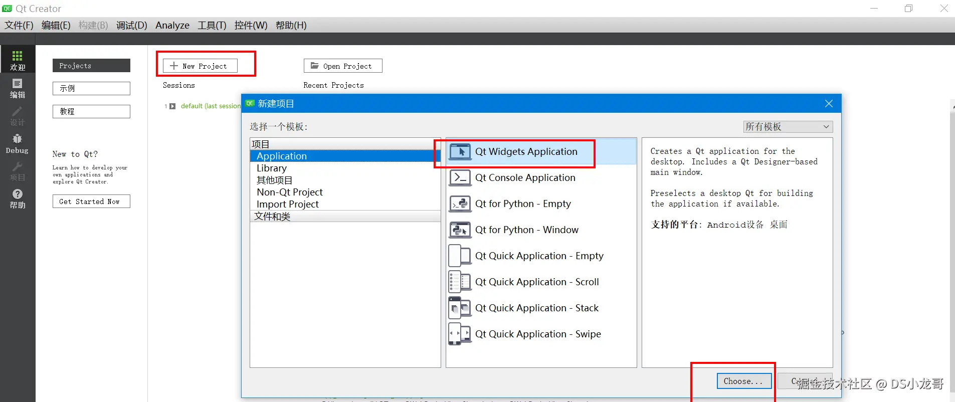
Task: Open the default (last session) link
Action: click(x=211, y=106)
